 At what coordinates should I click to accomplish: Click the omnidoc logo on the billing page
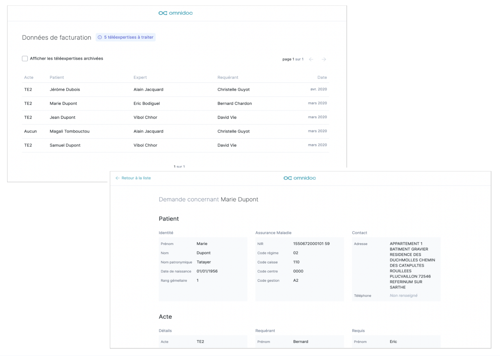point(176,13)
